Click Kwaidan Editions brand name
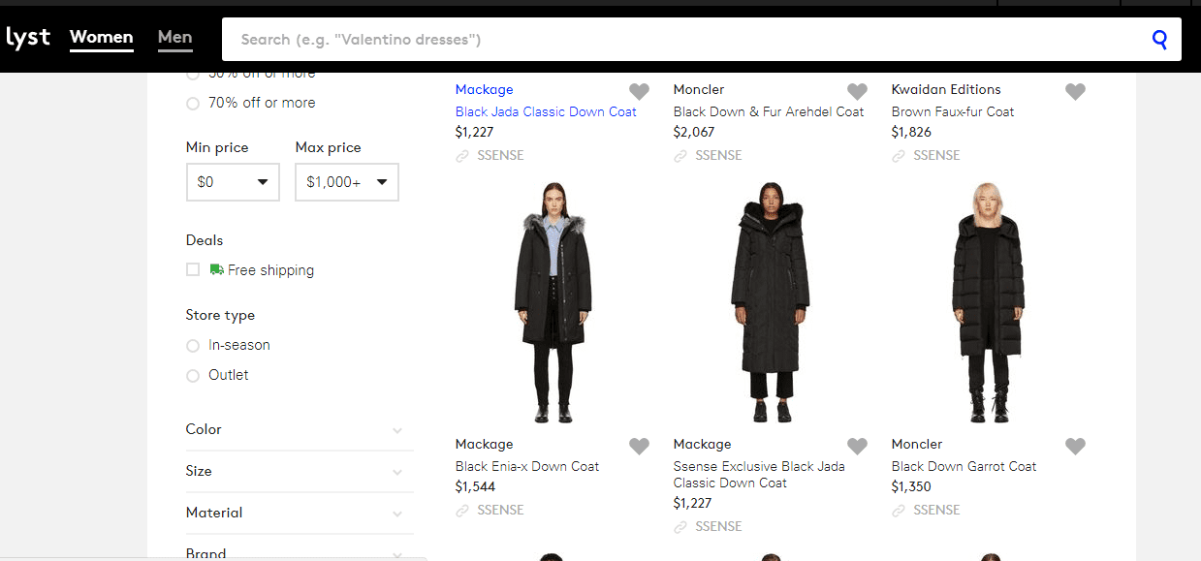The image size is (1201, 561). tap(946, 89)
